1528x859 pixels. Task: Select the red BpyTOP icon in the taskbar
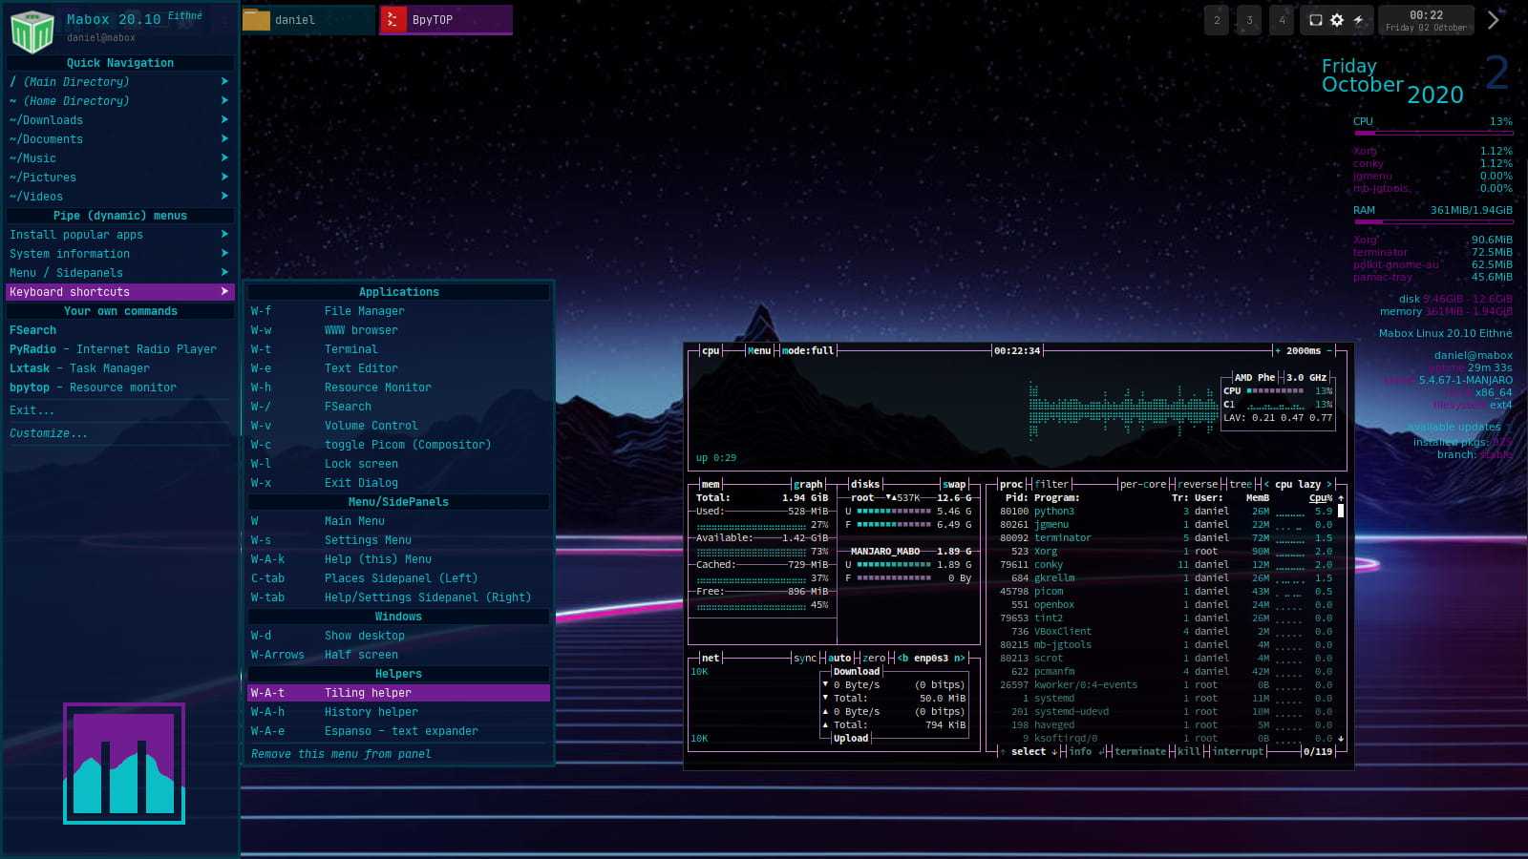(392, 18)
